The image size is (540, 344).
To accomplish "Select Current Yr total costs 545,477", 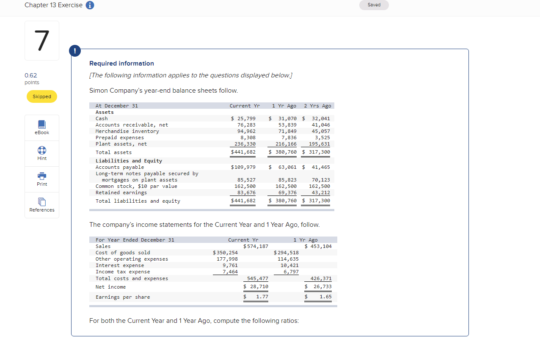I will (257, 278).
